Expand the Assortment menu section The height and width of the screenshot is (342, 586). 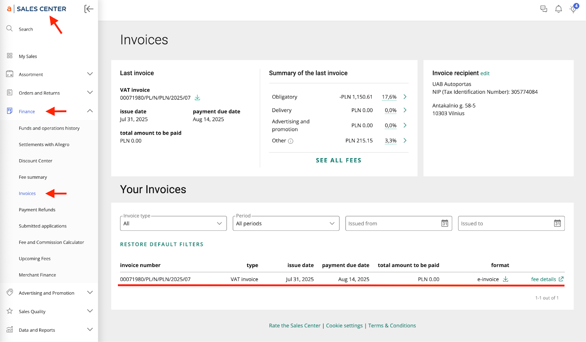(90, 74)
